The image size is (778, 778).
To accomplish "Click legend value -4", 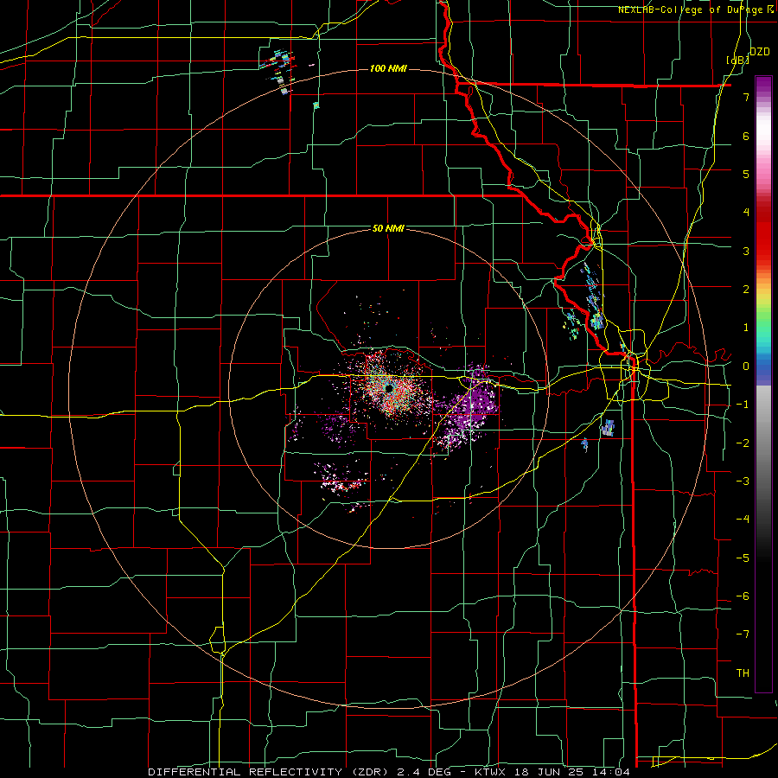I will (x=743, y=520).
